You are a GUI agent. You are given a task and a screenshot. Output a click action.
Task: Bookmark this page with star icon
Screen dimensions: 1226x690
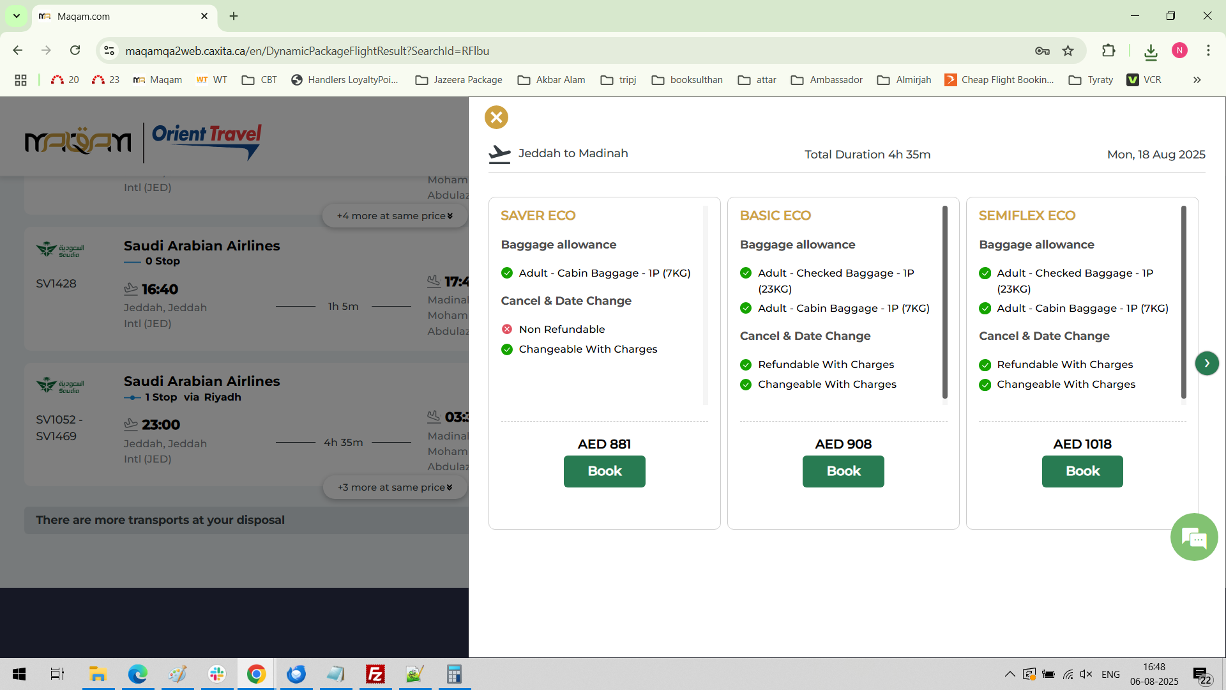[1068, 51]
